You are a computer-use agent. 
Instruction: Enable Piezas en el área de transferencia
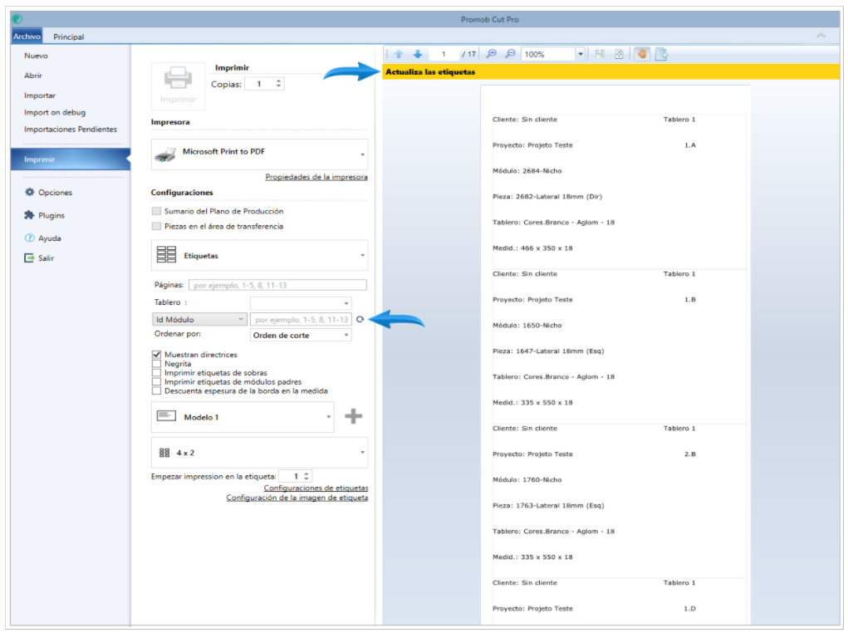tap(156, 226)
